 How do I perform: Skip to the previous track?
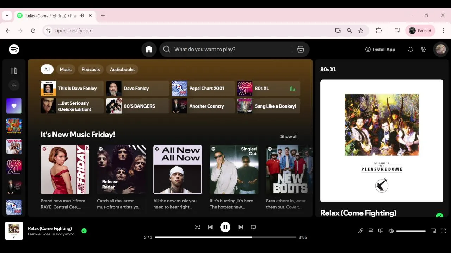[x=210, y=227]
